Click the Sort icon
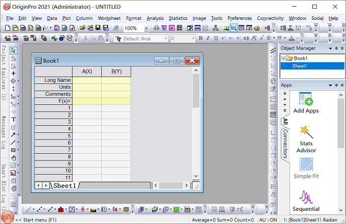This screenshot has height=224, width=346. pyautogui.click(x=298, y=28)
